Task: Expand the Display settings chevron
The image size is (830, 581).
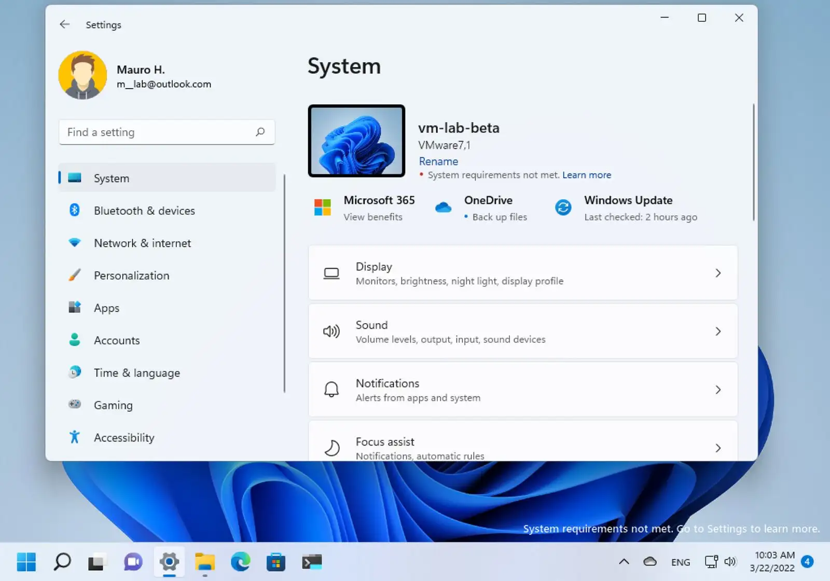Action: point(718,273)
